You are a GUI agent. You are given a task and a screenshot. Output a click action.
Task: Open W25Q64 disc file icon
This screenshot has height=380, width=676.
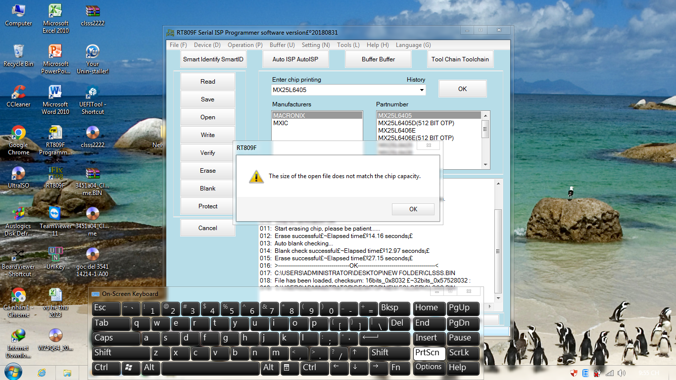[x=55, y=339]
